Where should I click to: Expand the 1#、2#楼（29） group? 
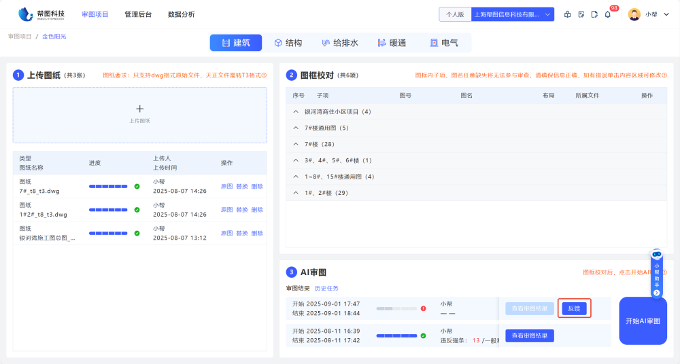coord(296,193)
